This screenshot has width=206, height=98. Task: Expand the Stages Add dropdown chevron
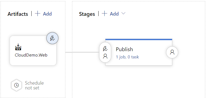click(x=123, y=13)
